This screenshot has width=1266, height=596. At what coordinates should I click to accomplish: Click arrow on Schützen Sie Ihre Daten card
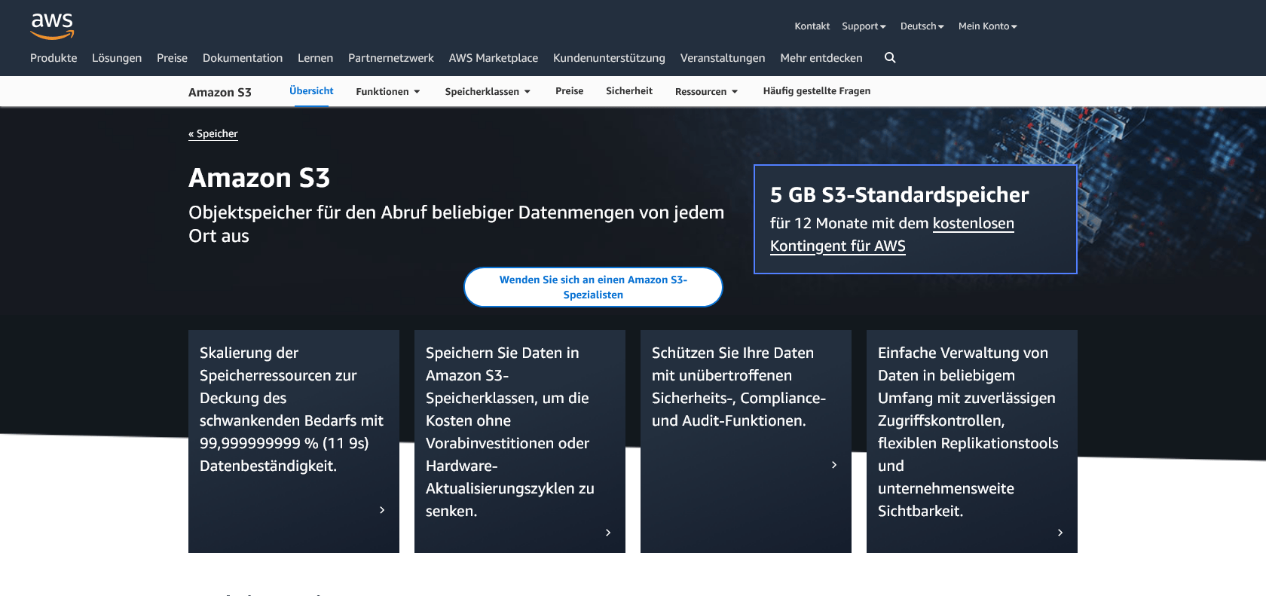[834, 465]
